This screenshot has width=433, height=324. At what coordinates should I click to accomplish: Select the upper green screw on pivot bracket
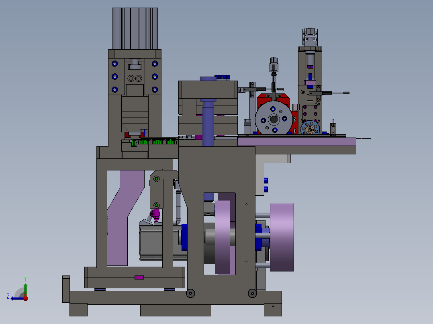coord(157,179)
